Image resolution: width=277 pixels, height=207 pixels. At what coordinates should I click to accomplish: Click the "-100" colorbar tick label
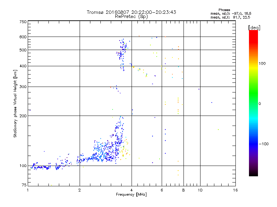[264, 144]
